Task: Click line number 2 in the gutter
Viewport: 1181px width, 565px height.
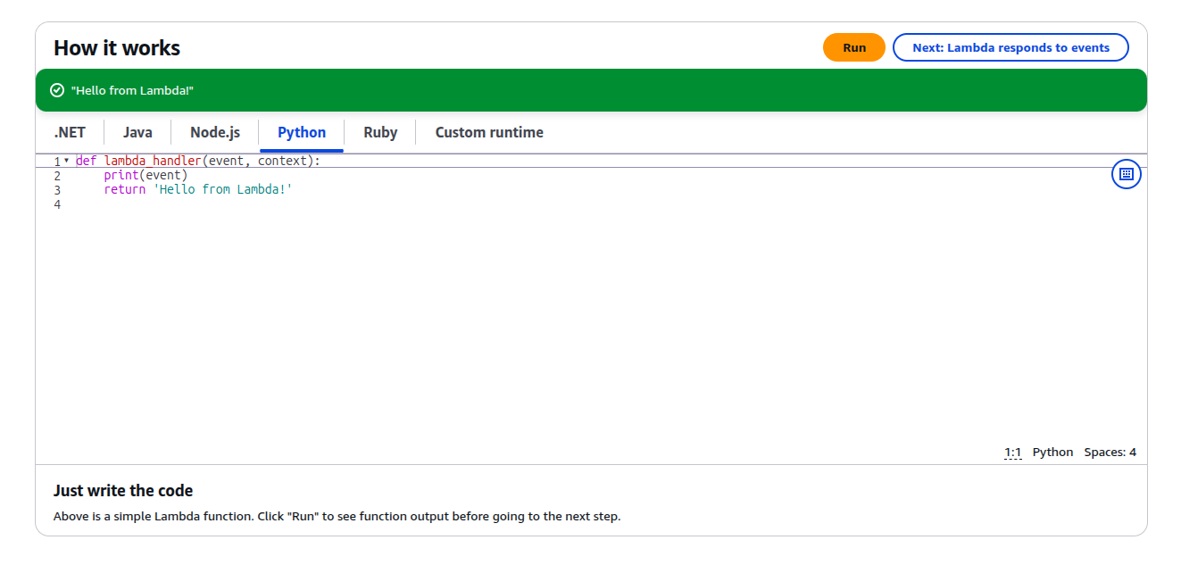Action: [57, 176]
